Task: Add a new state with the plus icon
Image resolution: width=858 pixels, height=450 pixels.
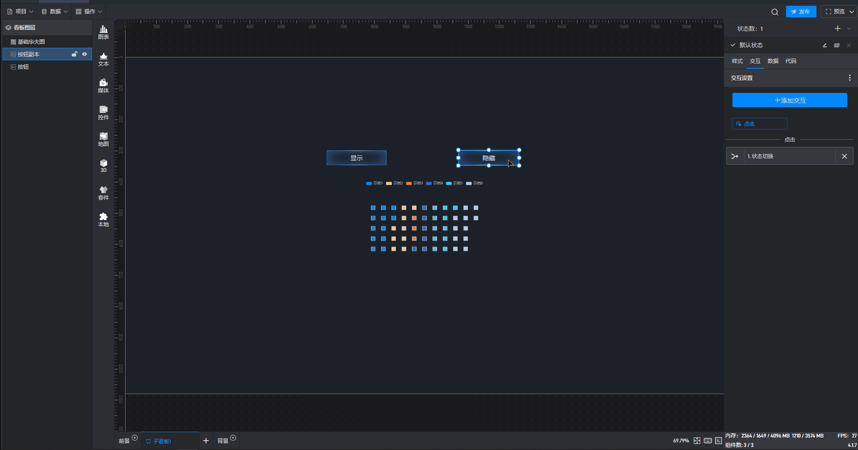Action: (x=837, y=29)
